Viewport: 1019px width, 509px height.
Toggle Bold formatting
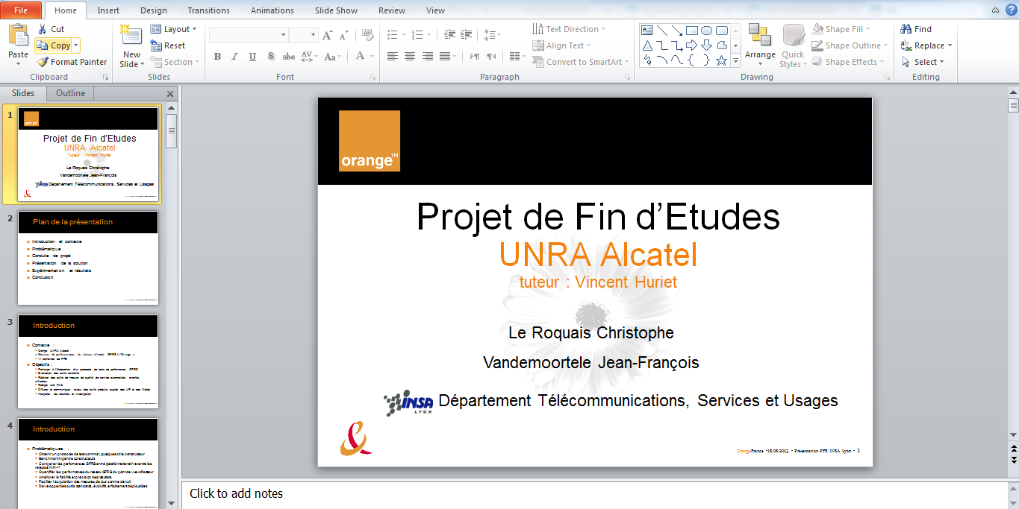pyautogui.click(x=217, y=56)
